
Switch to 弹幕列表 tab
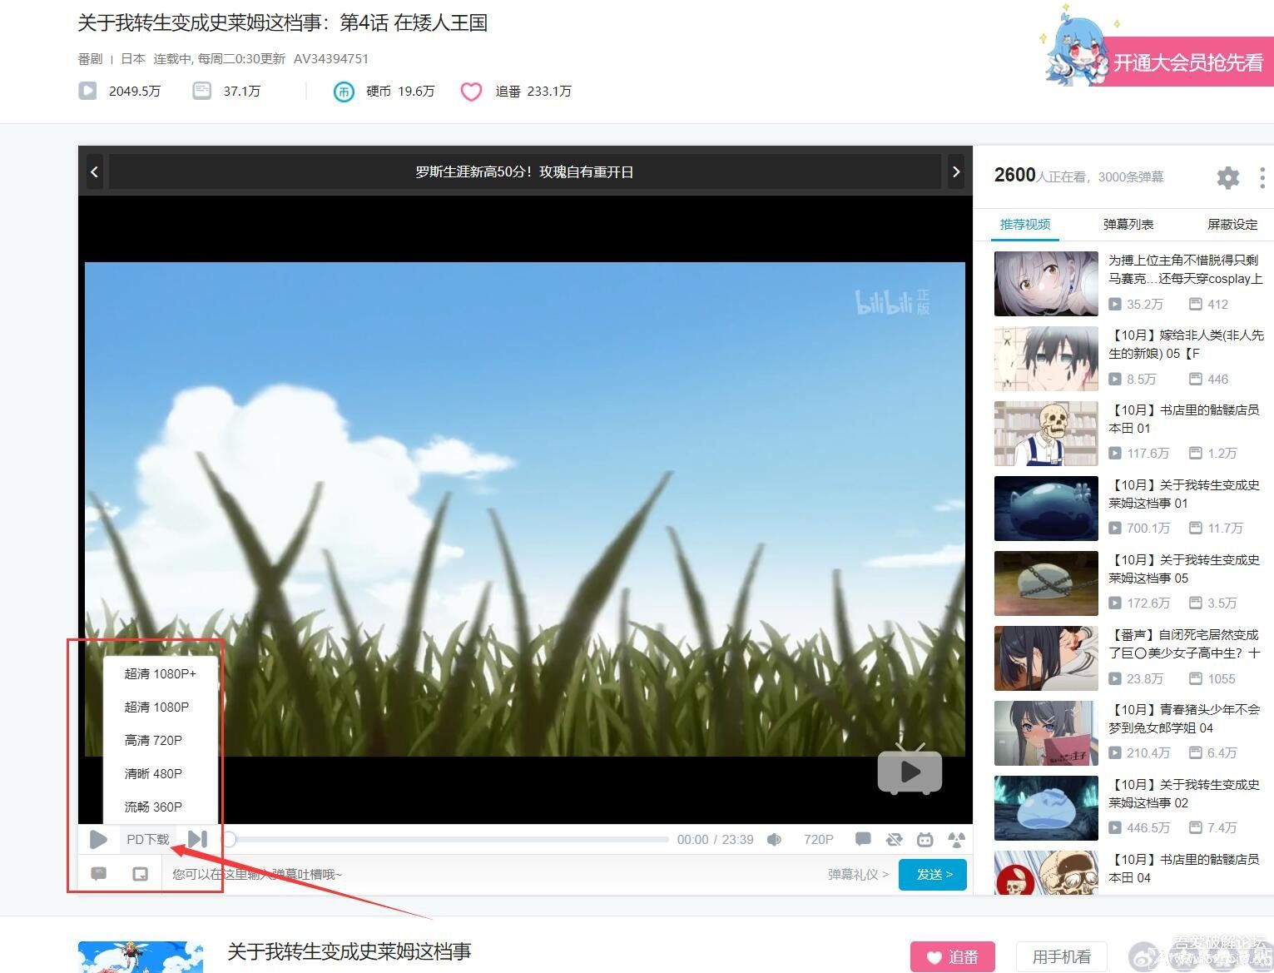[x=1128, y=224]
